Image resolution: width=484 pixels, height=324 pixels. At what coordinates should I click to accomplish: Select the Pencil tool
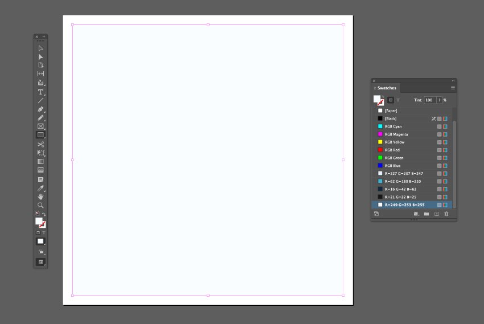40,118
